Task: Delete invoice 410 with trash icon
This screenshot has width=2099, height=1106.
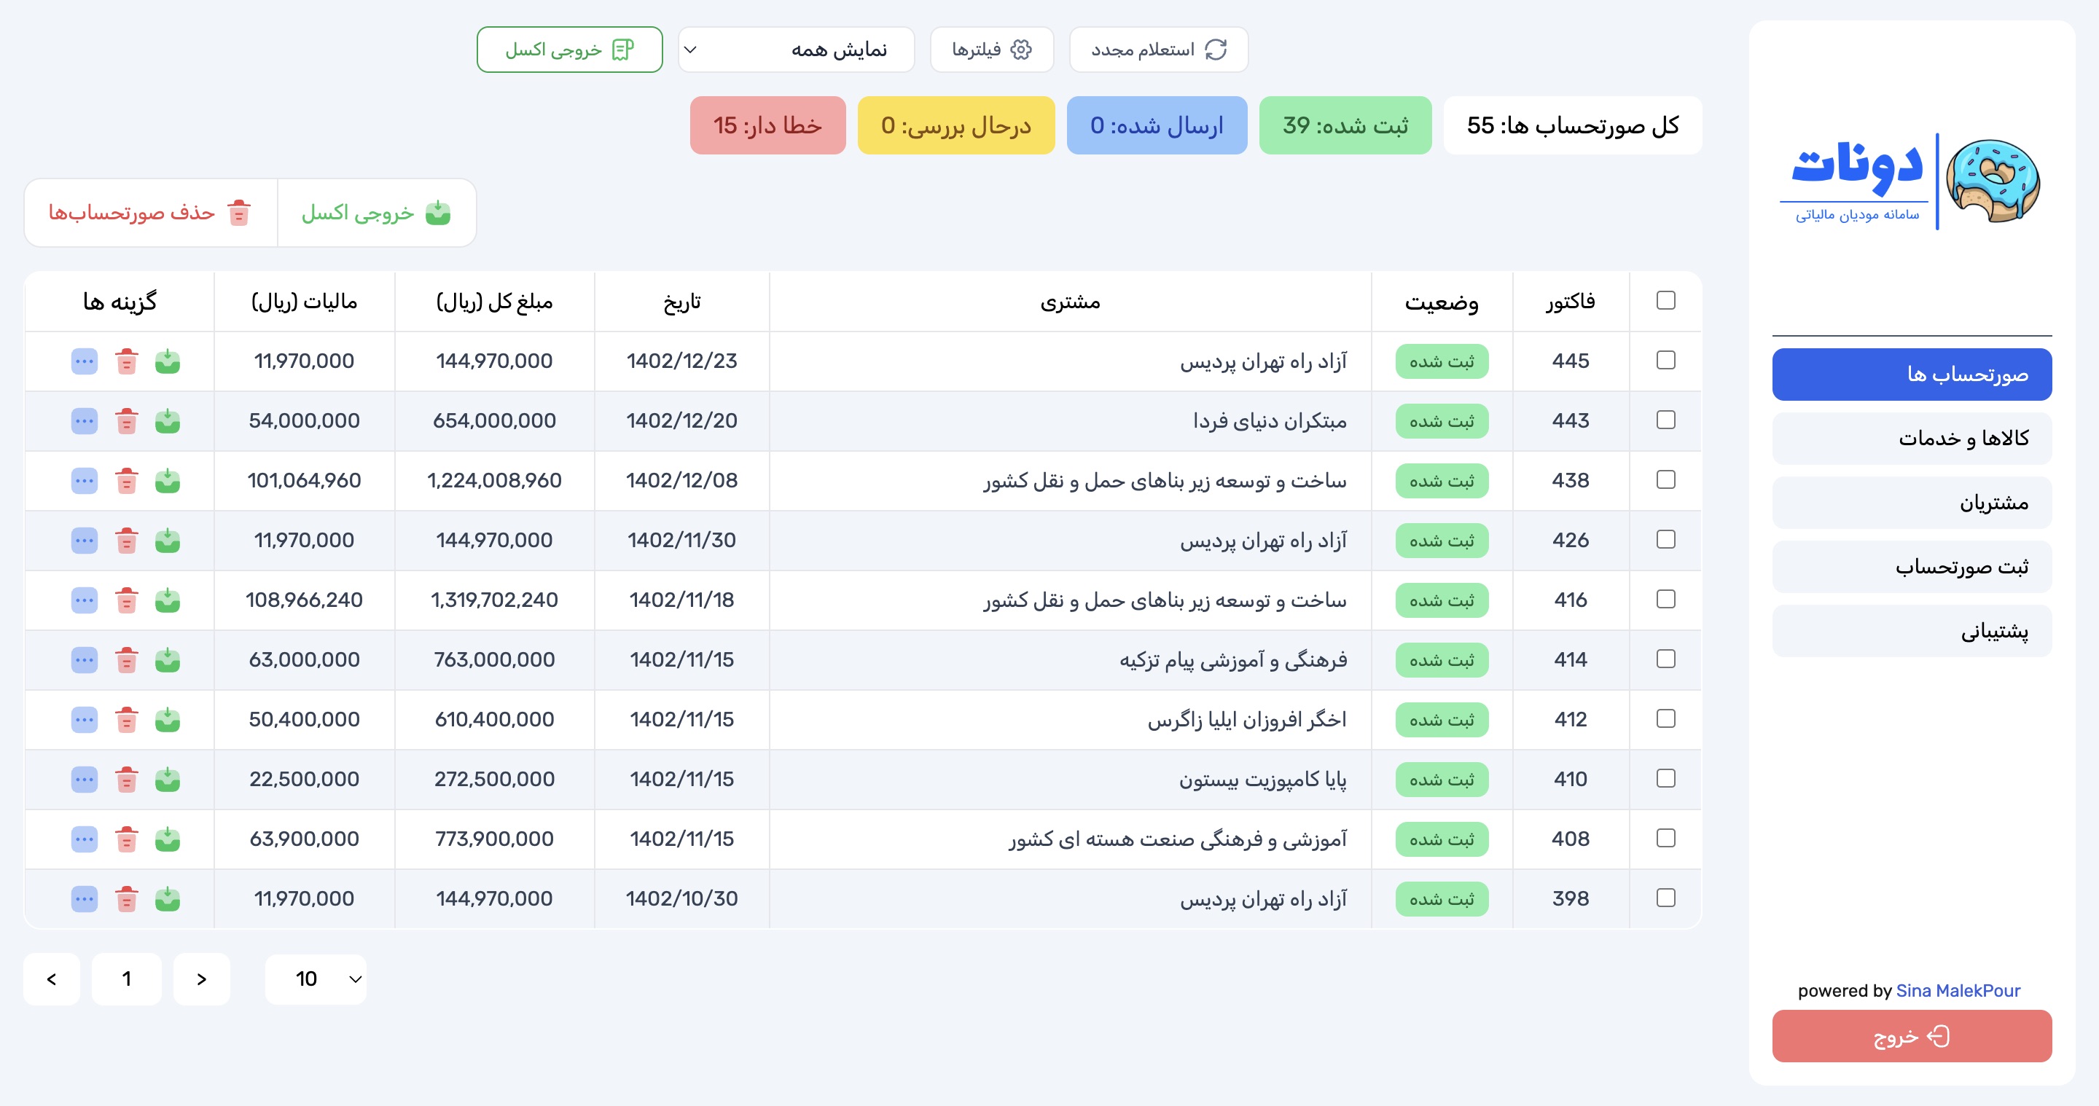Action: tap(126, 780)
